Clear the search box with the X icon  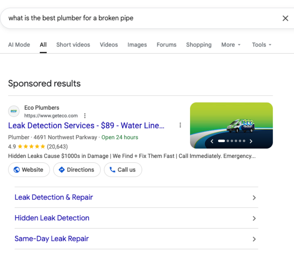285,18
